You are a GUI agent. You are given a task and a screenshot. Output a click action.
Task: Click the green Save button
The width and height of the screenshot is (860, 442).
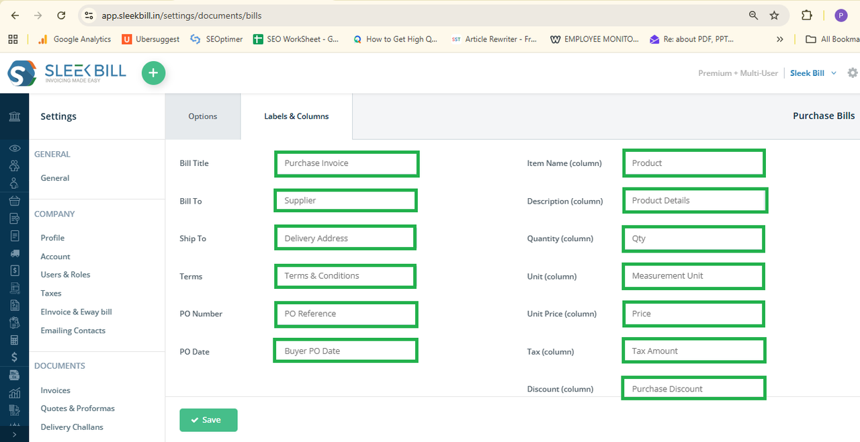(208, 420)
